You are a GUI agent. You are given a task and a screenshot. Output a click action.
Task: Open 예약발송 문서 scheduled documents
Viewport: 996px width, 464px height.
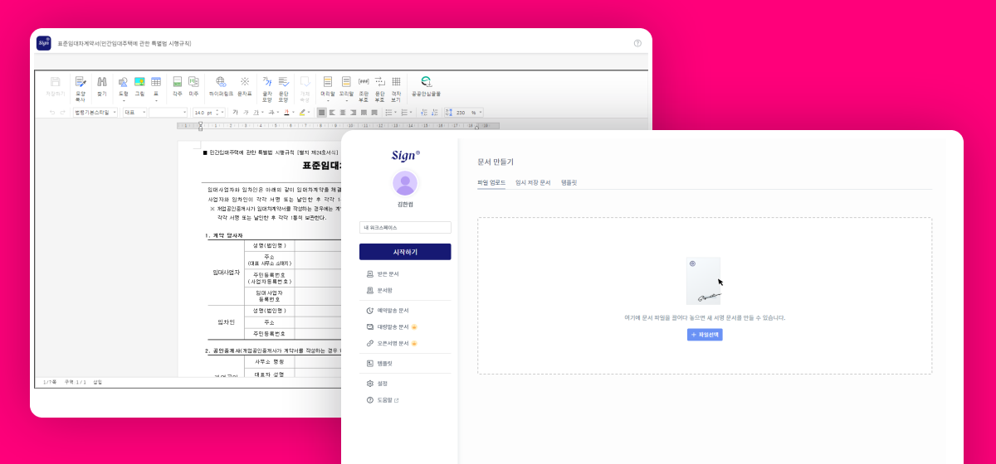click(388, 310)
